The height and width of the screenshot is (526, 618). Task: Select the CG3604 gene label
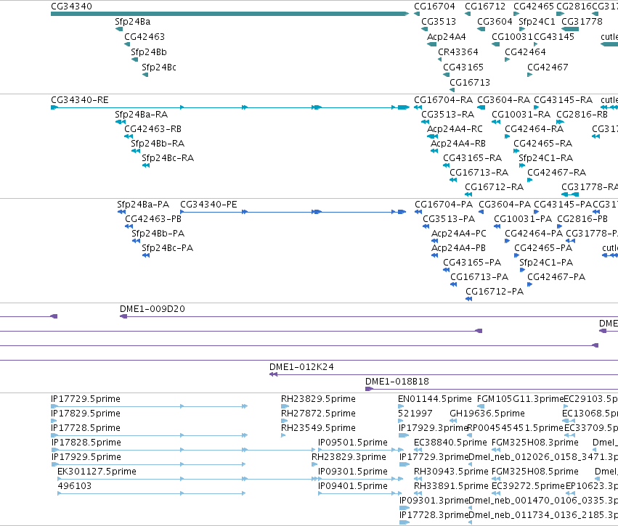[495, 22]
